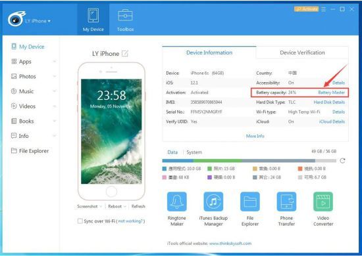Select the Data storage tab
Viewport: 362px width, 256px height.
(x=172, y=152)
